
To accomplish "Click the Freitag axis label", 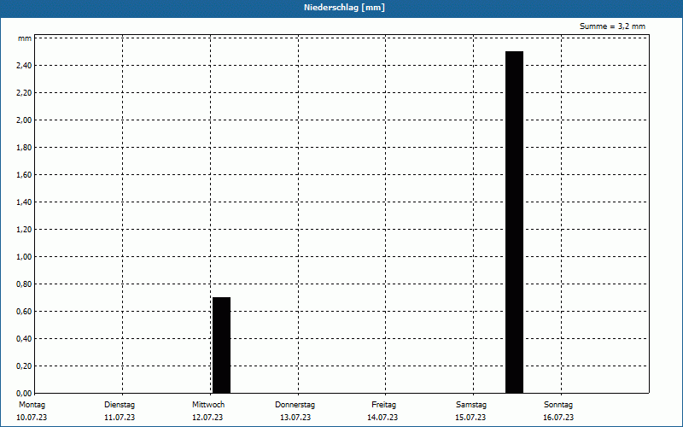I will (x=383, y=405).
